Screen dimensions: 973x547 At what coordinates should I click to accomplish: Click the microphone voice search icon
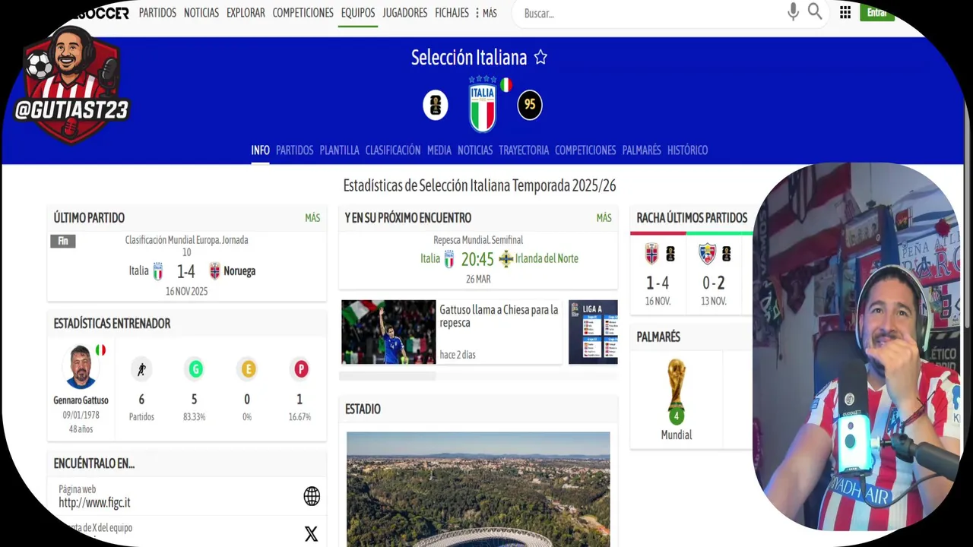(x=793, y=12)
